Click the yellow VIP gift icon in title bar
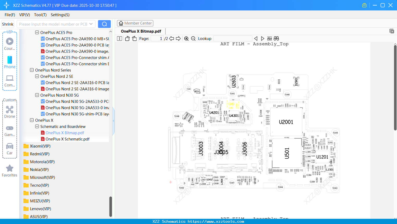 pyautogui.click(x=364, y=5)
